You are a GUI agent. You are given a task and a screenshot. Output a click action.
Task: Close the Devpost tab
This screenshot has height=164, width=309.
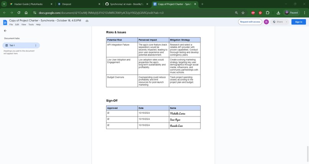[x=99, y=4]
